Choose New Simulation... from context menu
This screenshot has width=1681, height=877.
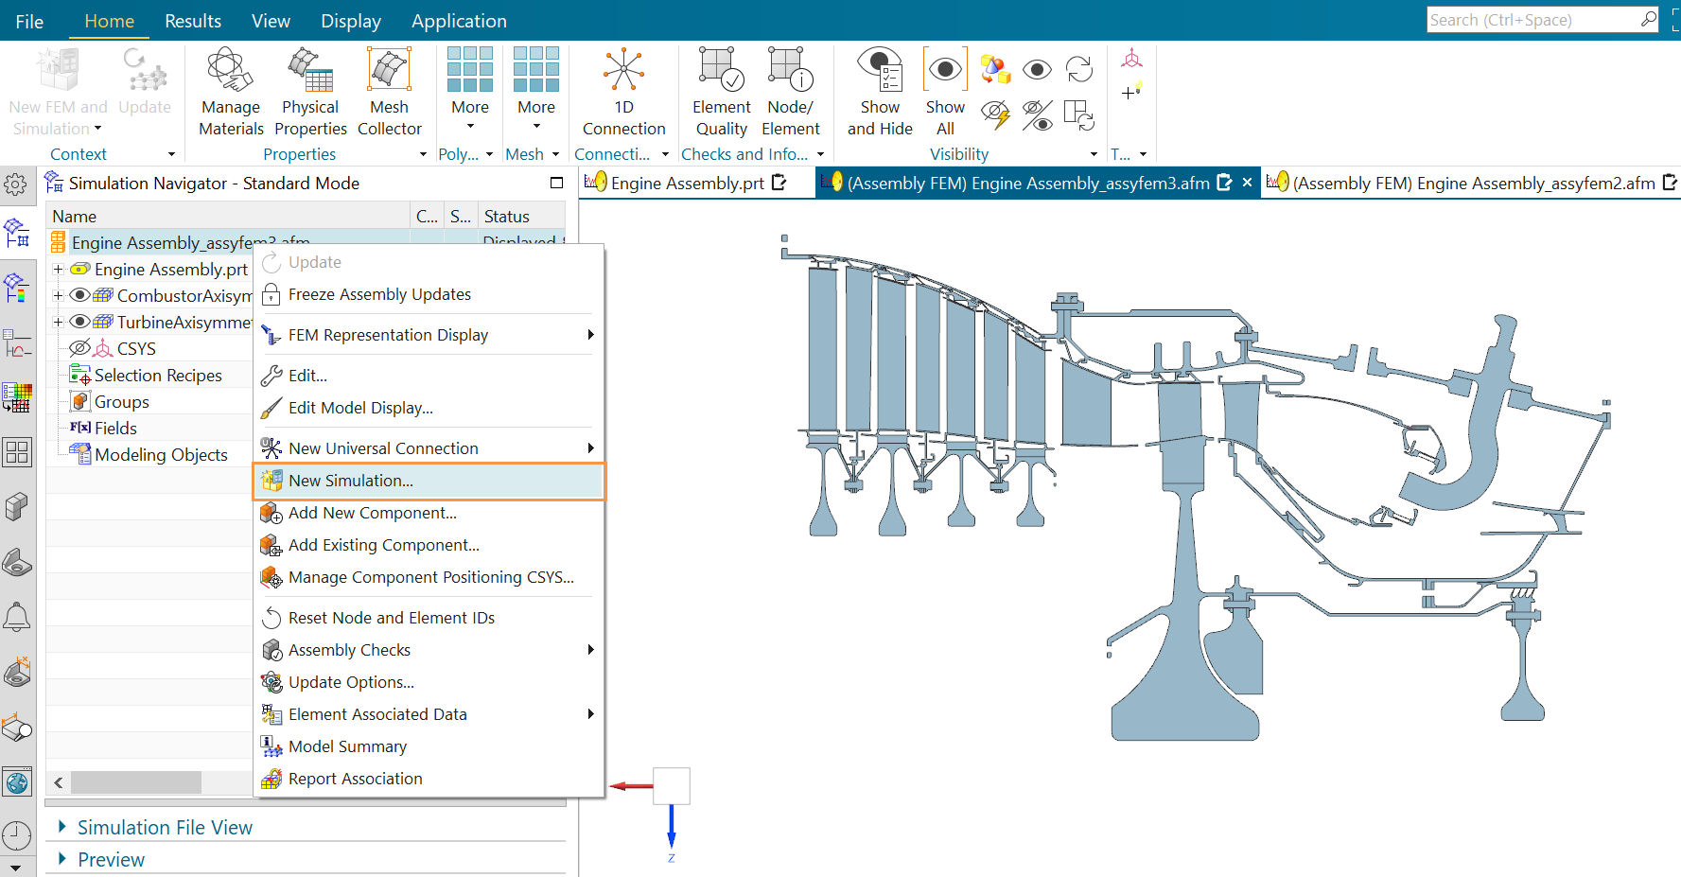tap(351, 481)
